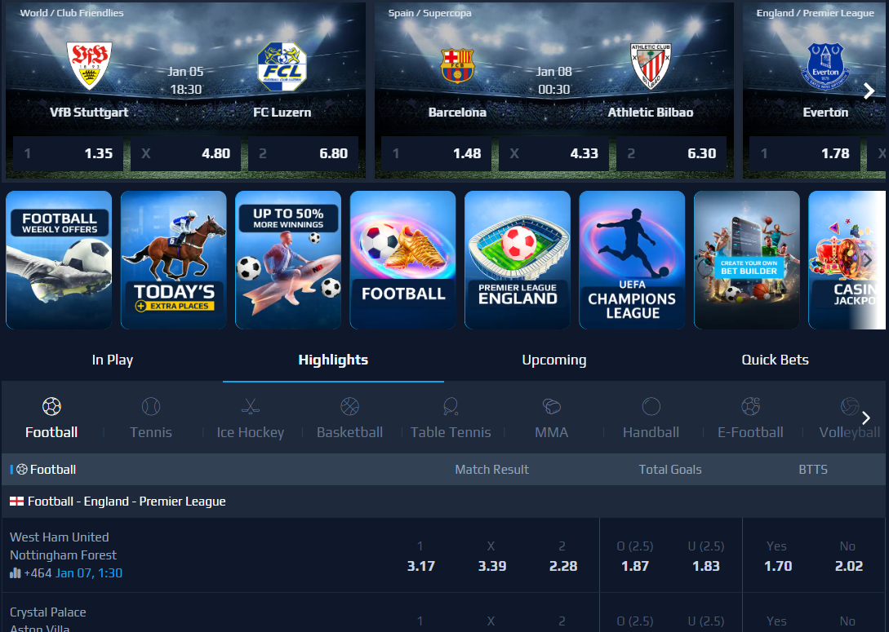The height and width of the screenshot is (632, 889).
Task: Open stats icon for West Ham match
Action: point(16,573)
